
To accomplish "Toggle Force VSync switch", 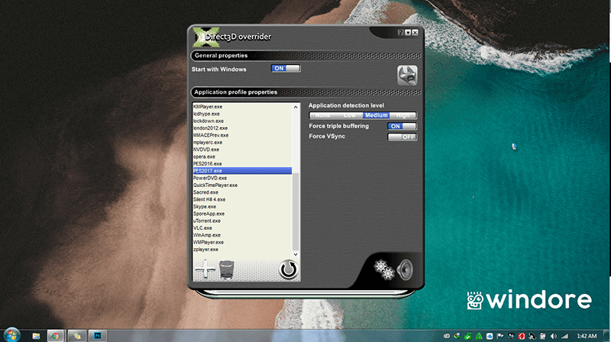I will 402,137.
